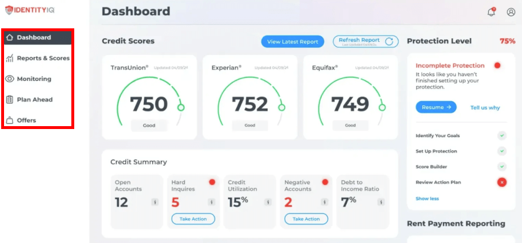Click the Debt to Income Ratio info icon
Screen dimensions: 522x243
pyautogui.click(x=381, y=202)
